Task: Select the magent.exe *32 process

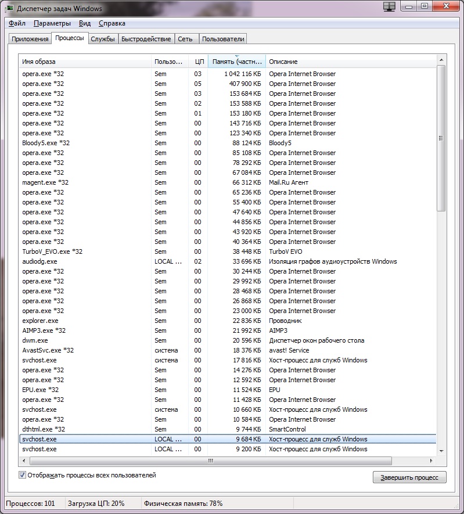Action: [x=228, y=182]
